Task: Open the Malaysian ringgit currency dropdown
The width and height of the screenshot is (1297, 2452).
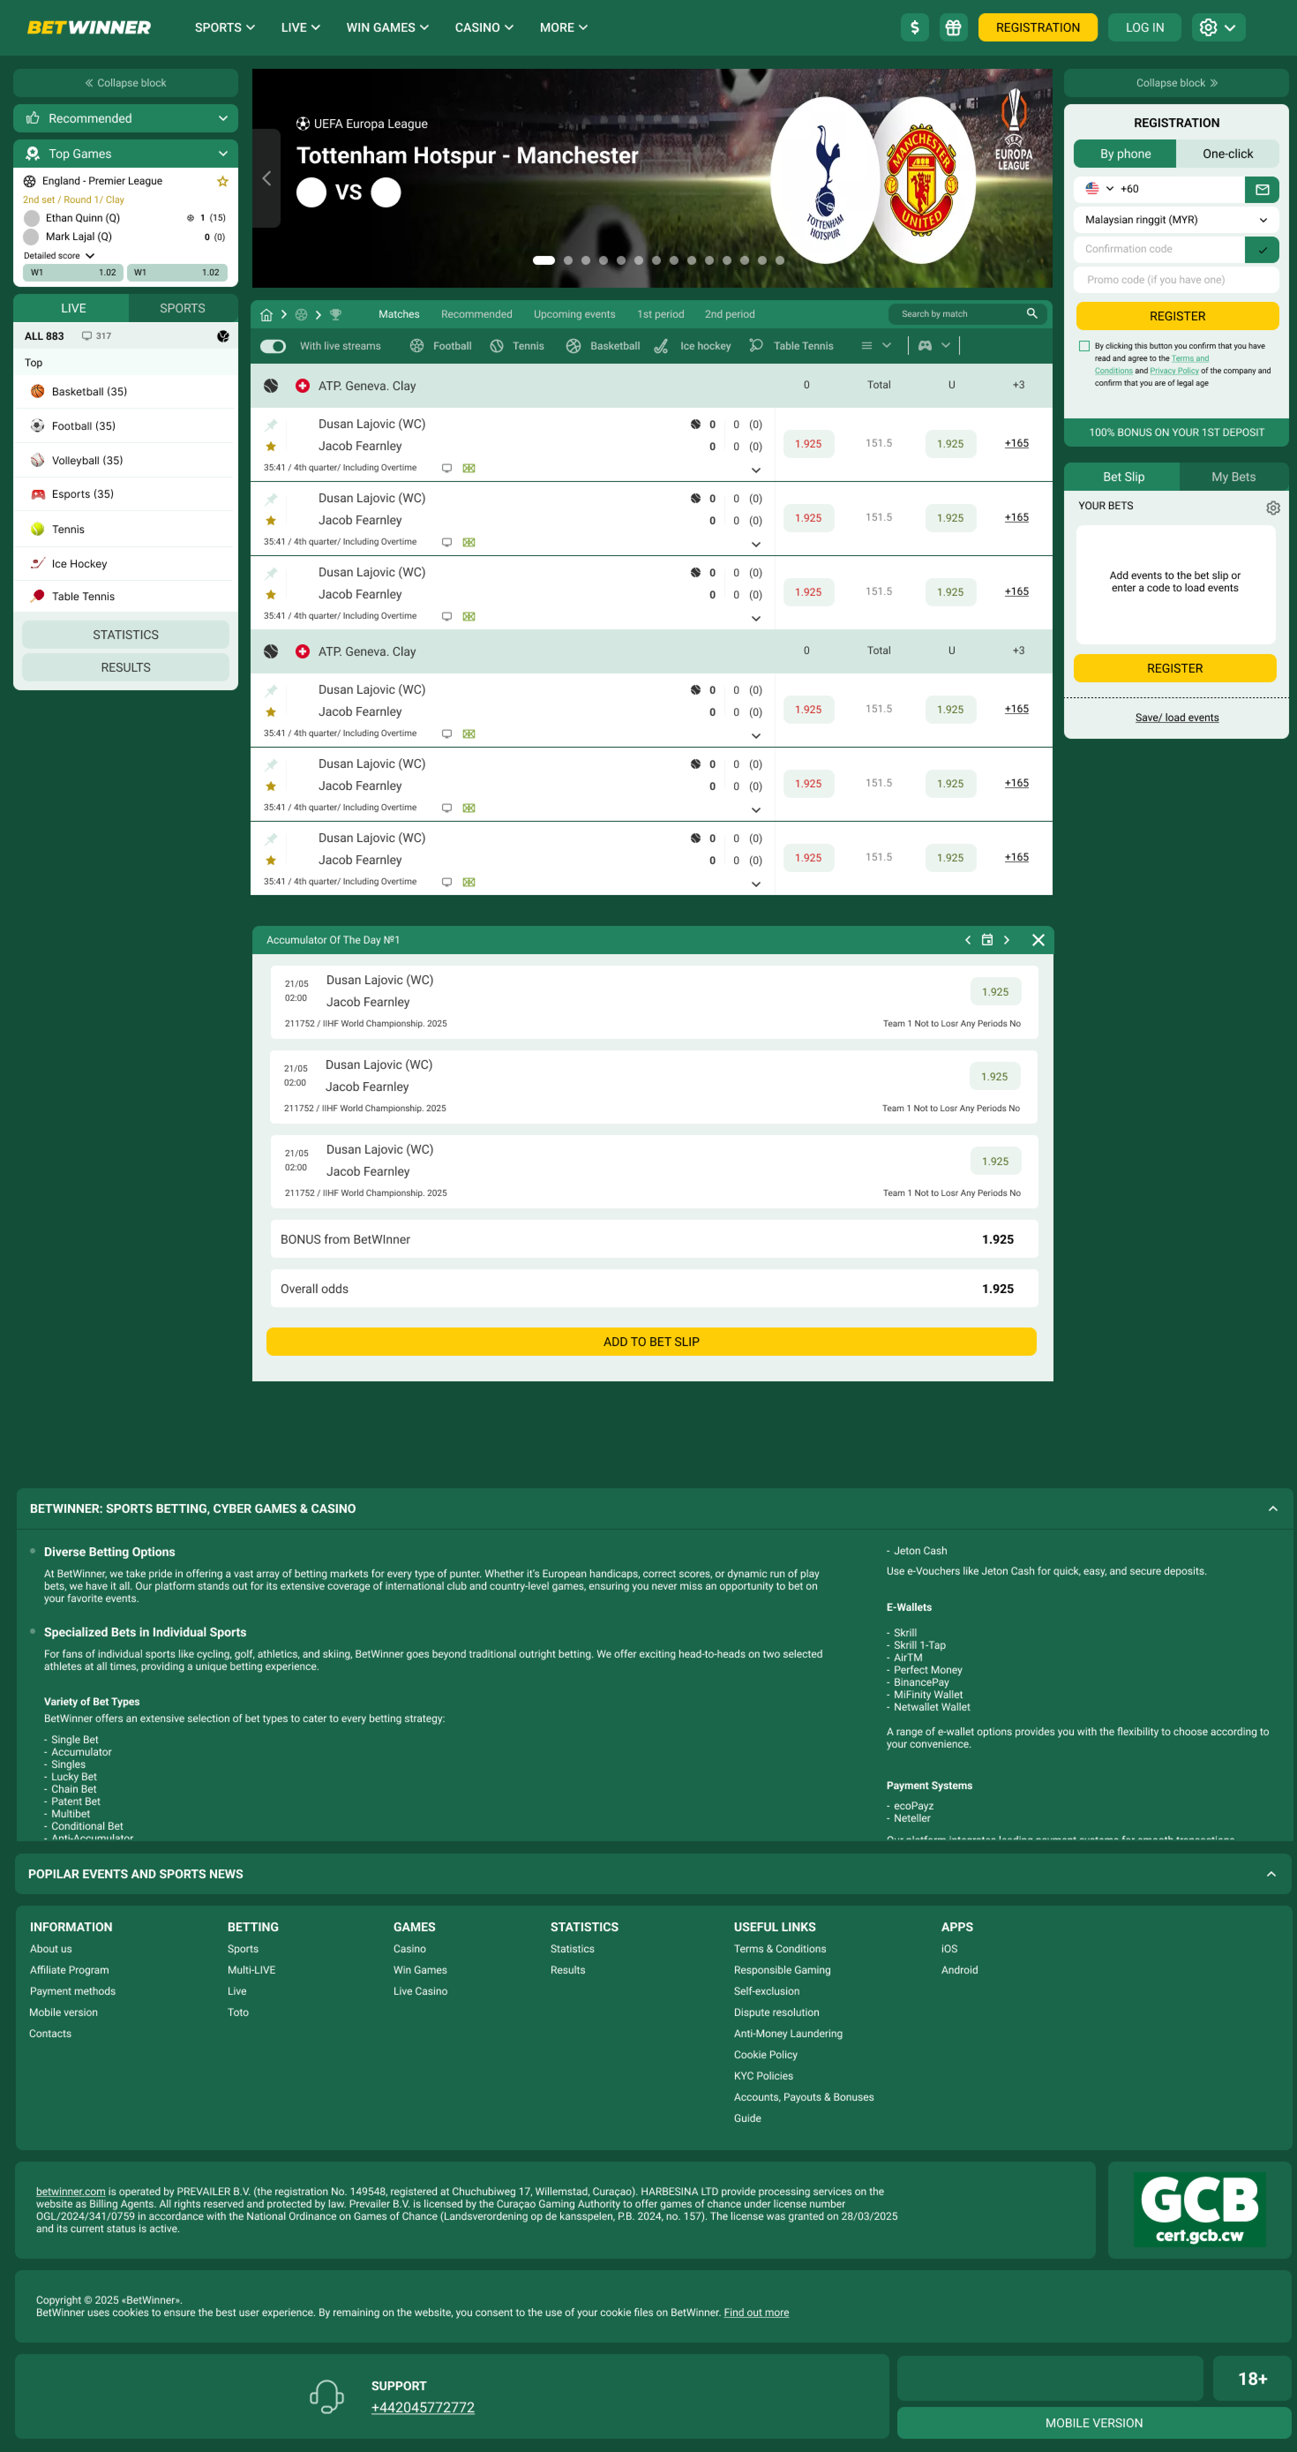Action: [1175, 220]
